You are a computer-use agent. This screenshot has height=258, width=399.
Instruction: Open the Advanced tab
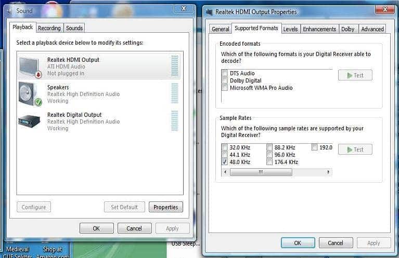pos(372,29)
